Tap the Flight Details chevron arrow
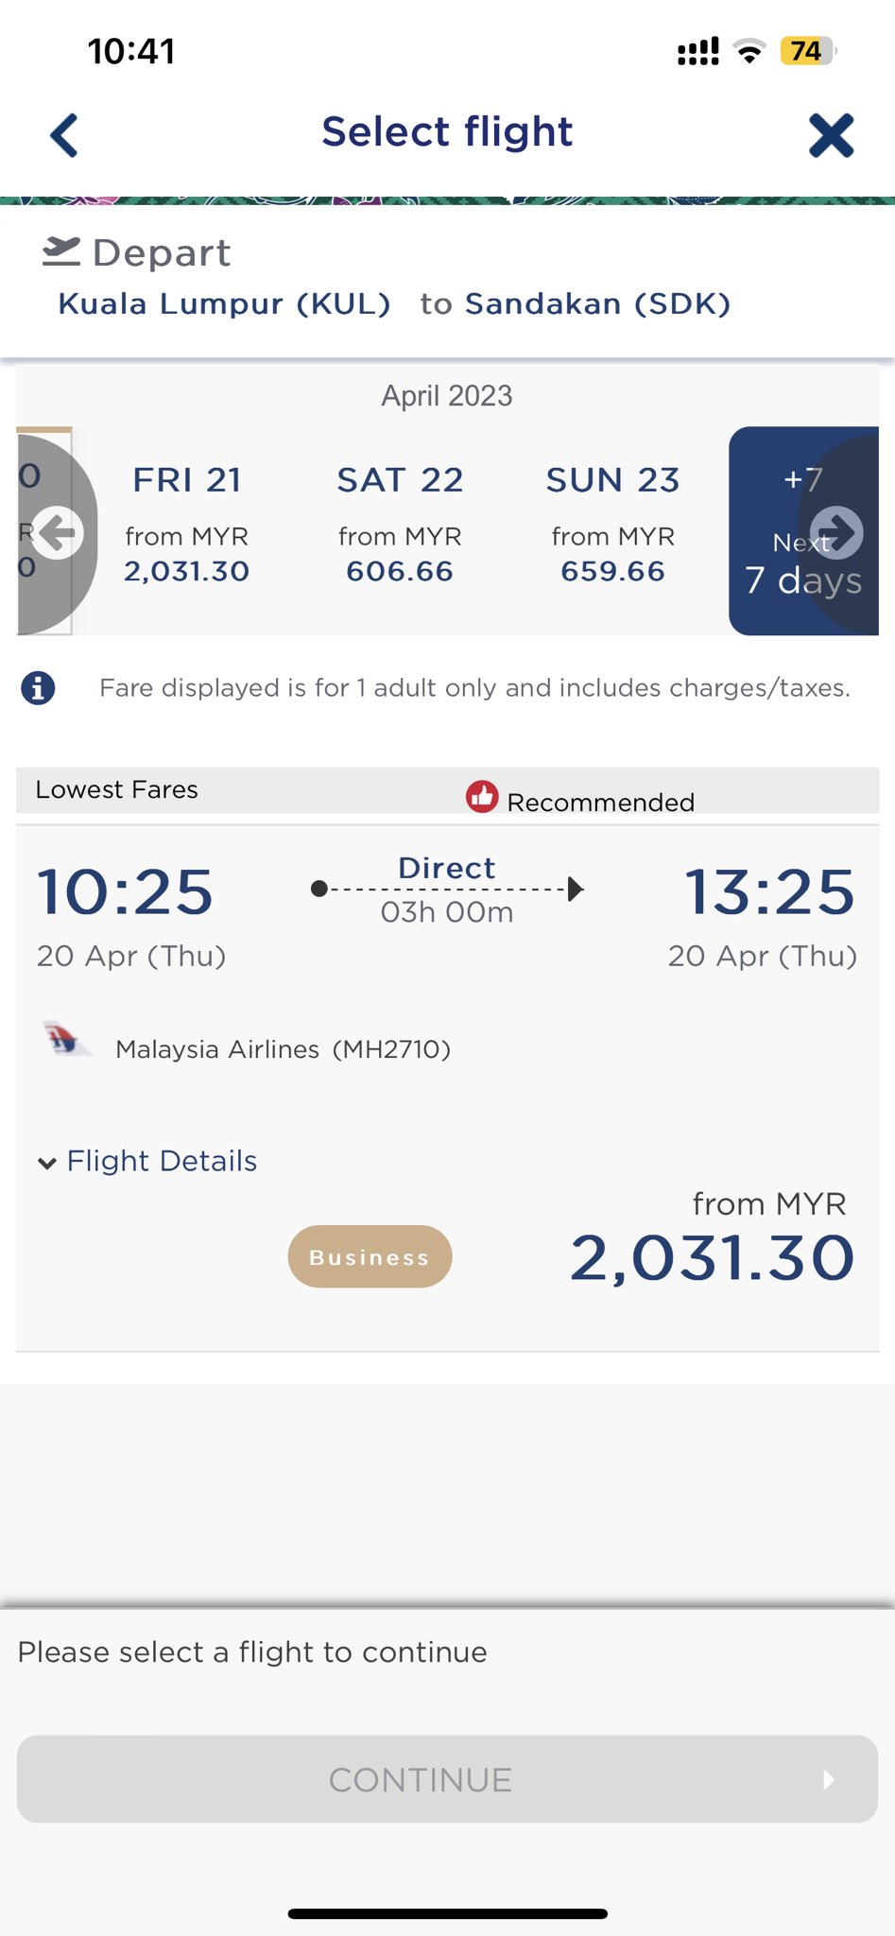The image size is (895, 1936). coord(46,1163)
